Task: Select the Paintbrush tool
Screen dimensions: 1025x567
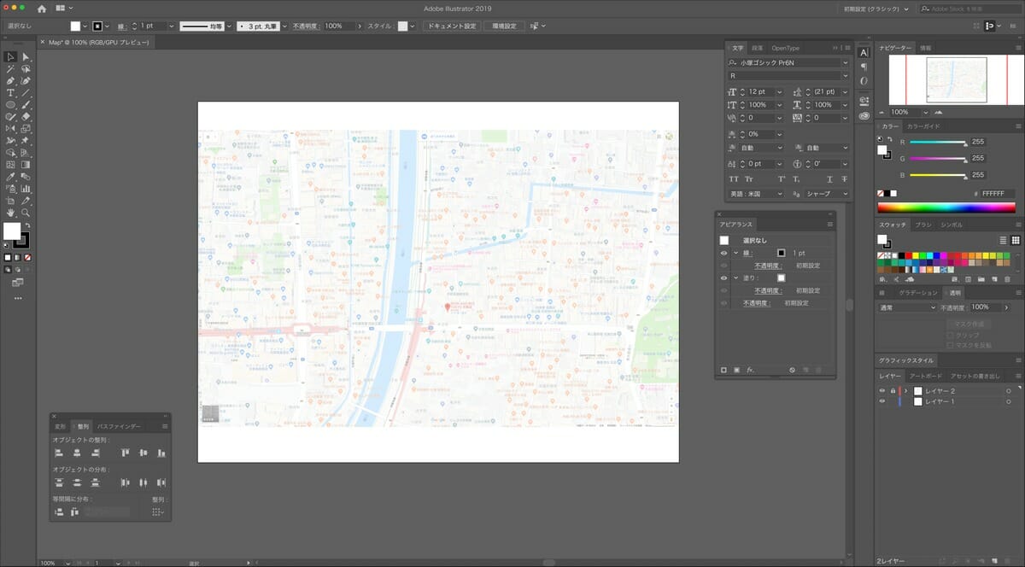Action: click(x=26, y=104)
